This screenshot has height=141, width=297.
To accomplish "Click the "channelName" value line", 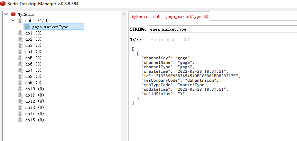I will pyautogui.click(x=168, y=62).
